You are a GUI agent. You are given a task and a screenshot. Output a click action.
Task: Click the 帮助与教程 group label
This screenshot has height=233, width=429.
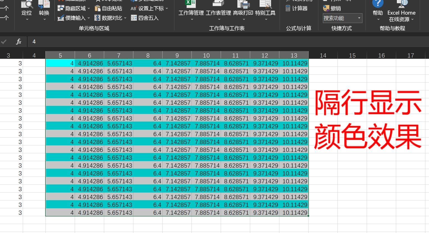(x=393, y=28)
